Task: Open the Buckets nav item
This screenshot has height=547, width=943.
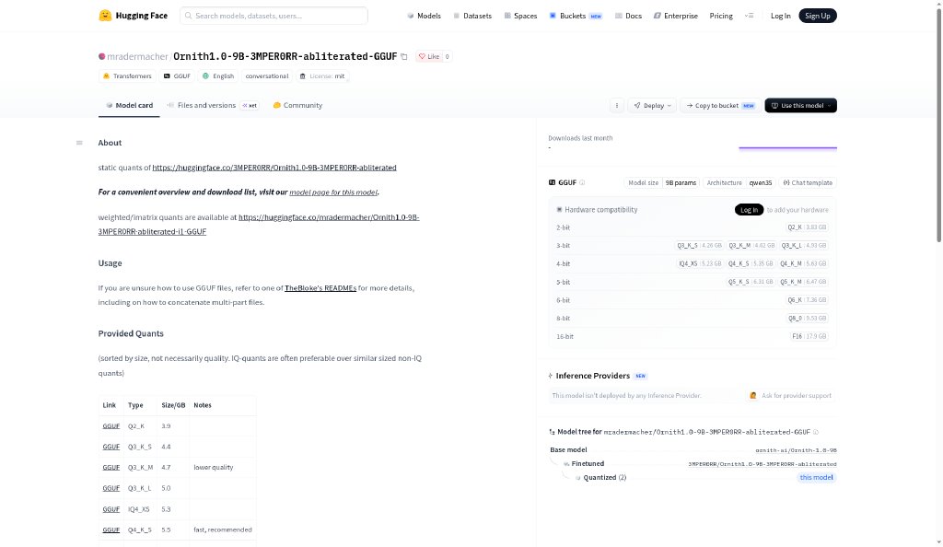Action: 576,16
